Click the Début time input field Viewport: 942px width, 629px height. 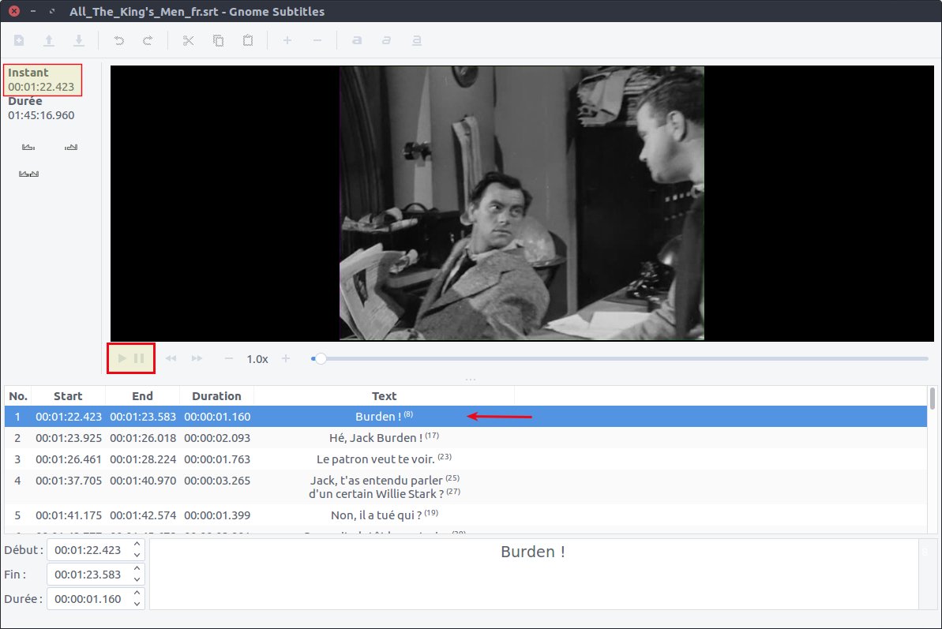pos(88,550)
